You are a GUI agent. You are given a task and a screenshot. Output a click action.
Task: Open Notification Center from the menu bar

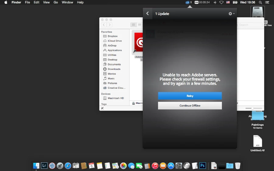tap(267, 2)
